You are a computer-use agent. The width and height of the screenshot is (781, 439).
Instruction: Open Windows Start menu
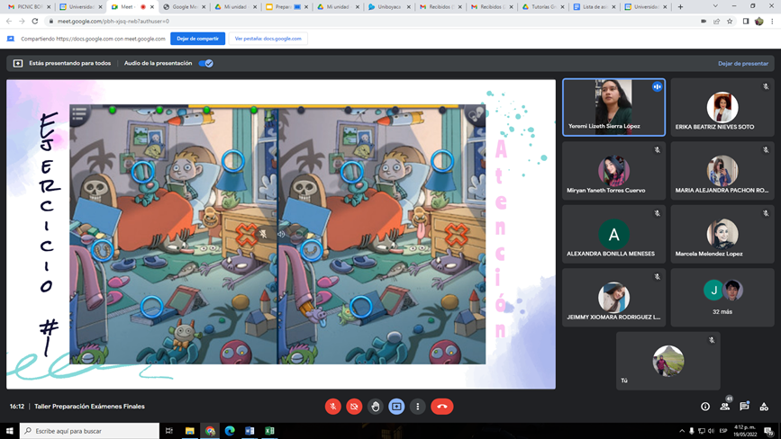pos(10,431)
